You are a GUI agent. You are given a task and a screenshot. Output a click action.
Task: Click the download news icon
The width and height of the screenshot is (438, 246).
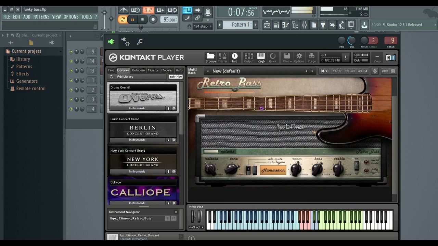click(364, 25)
